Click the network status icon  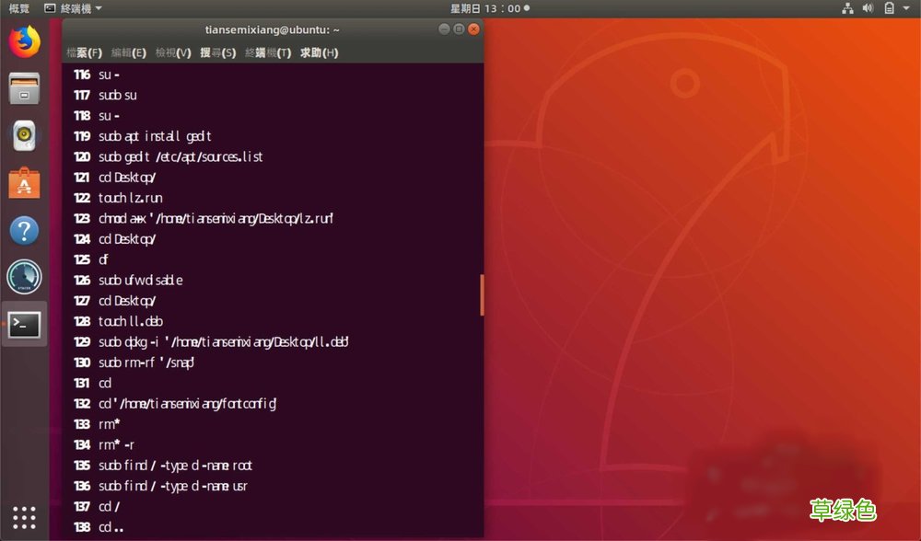click(846, 7)
